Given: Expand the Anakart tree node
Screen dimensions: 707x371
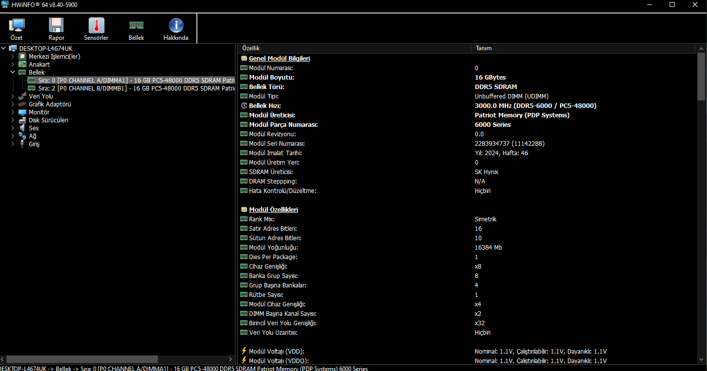Looking at the screenshot, I should (x=13, y=64).
